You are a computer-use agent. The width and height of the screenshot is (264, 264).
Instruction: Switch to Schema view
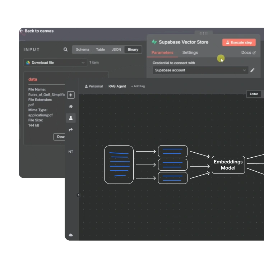coord(83,50)
